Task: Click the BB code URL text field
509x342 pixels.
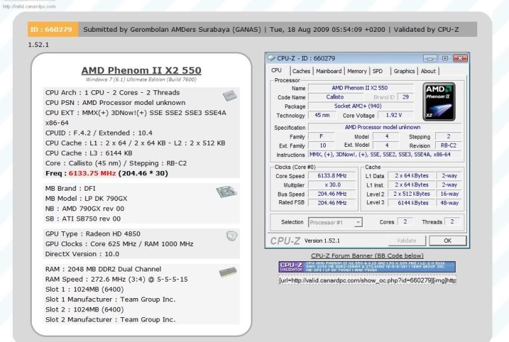Action: coord(366,280)
